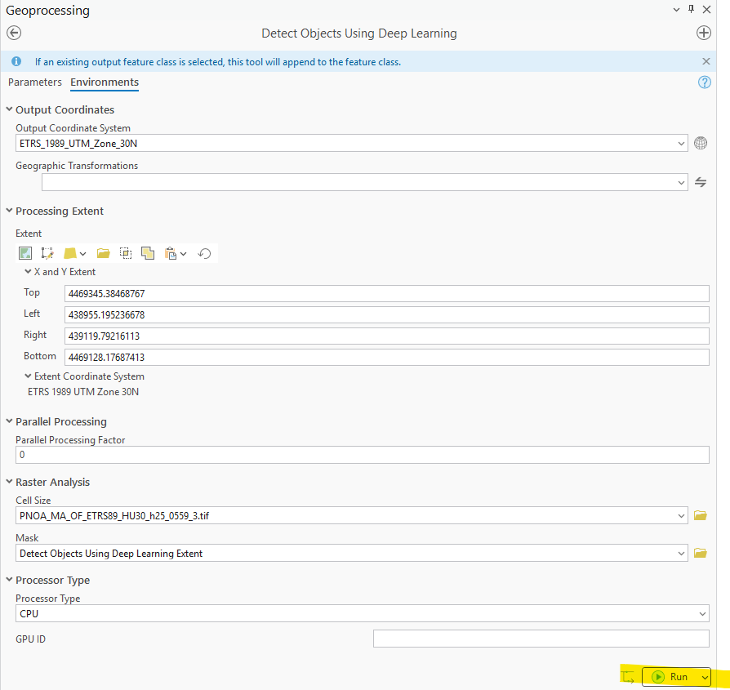Open the Mask dropdown

tap(681, 554)
